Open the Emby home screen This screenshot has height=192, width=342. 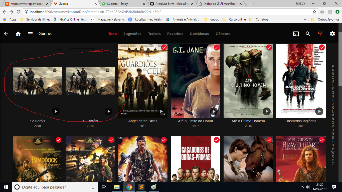pos(18,34)
